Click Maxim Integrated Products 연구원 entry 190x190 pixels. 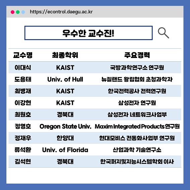tap(137, 126)
